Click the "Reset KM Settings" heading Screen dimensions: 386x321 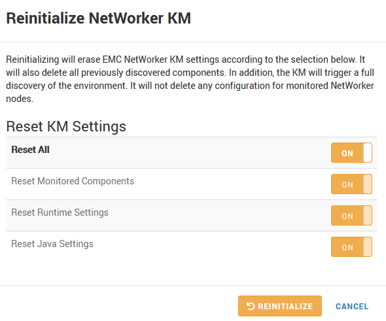[66, 126]
